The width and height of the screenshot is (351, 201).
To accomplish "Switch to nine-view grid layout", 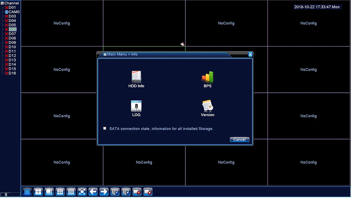I will pyautogui.click(x=60, y=192).
